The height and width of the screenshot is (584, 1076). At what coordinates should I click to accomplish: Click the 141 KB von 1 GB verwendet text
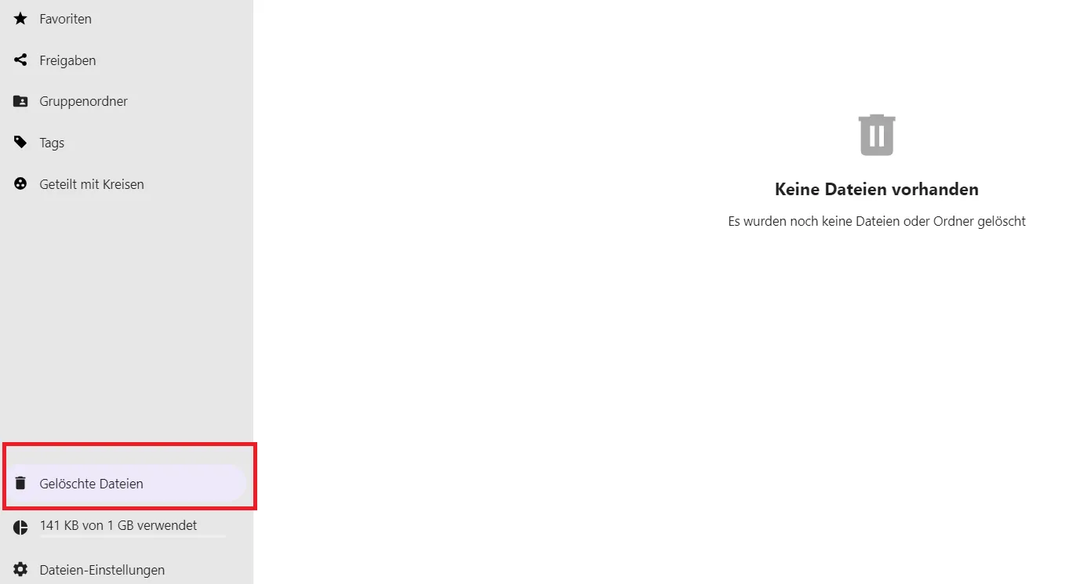118,525
